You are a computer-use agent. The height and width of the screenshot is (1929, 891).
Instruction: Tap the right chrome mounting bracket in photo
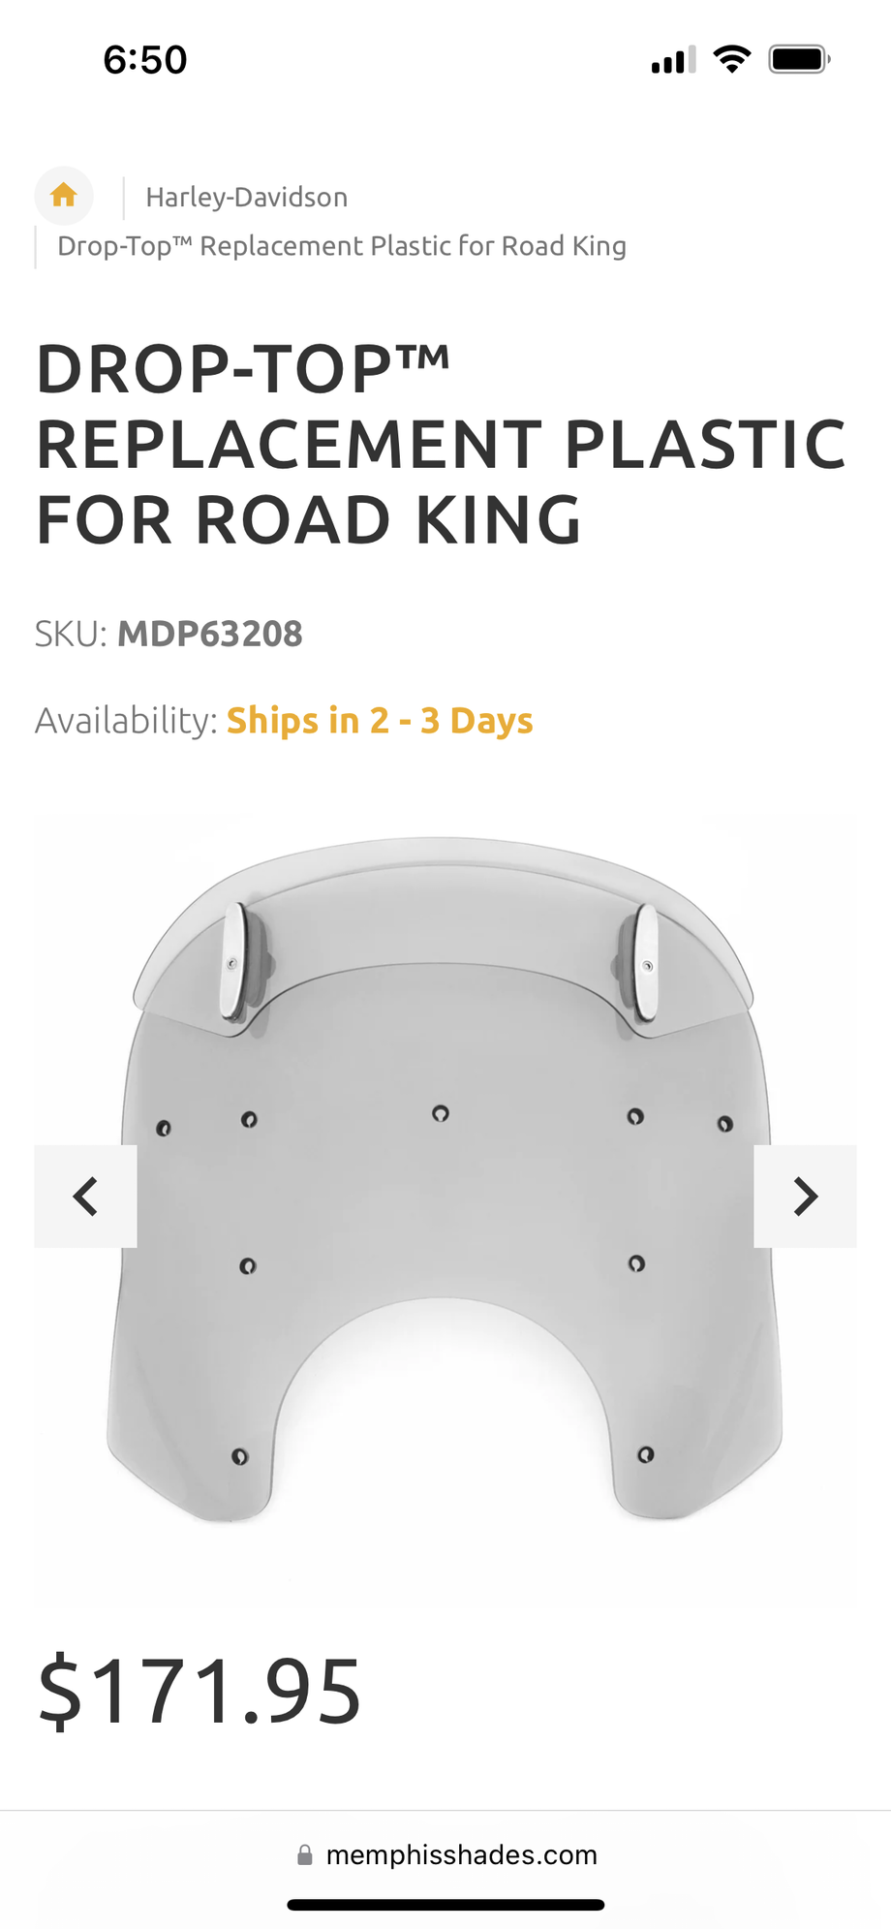point(645,964)
